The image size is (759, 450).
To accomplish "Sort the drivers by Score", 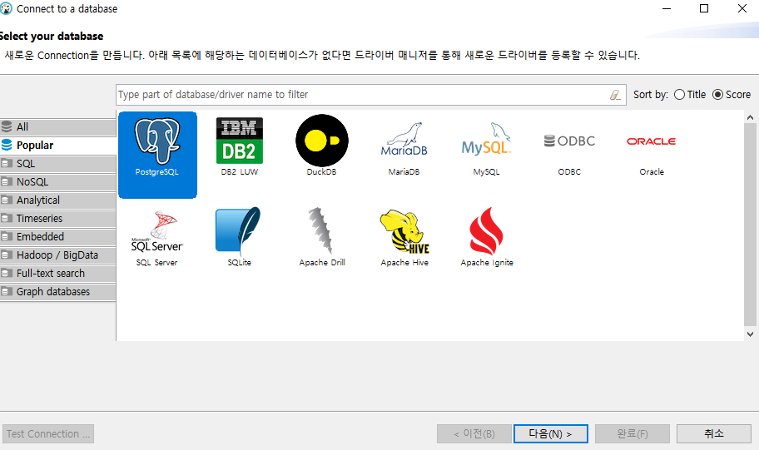I will 732,94.
